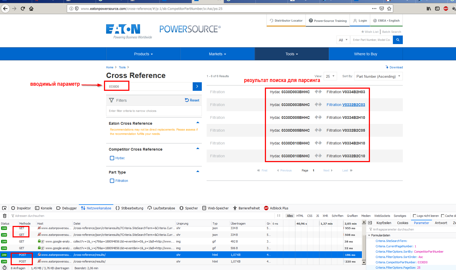This screenshot has width=456, height=270.
Task: Click network list scrollbar down arrow
Action: (x=364, y=263)
